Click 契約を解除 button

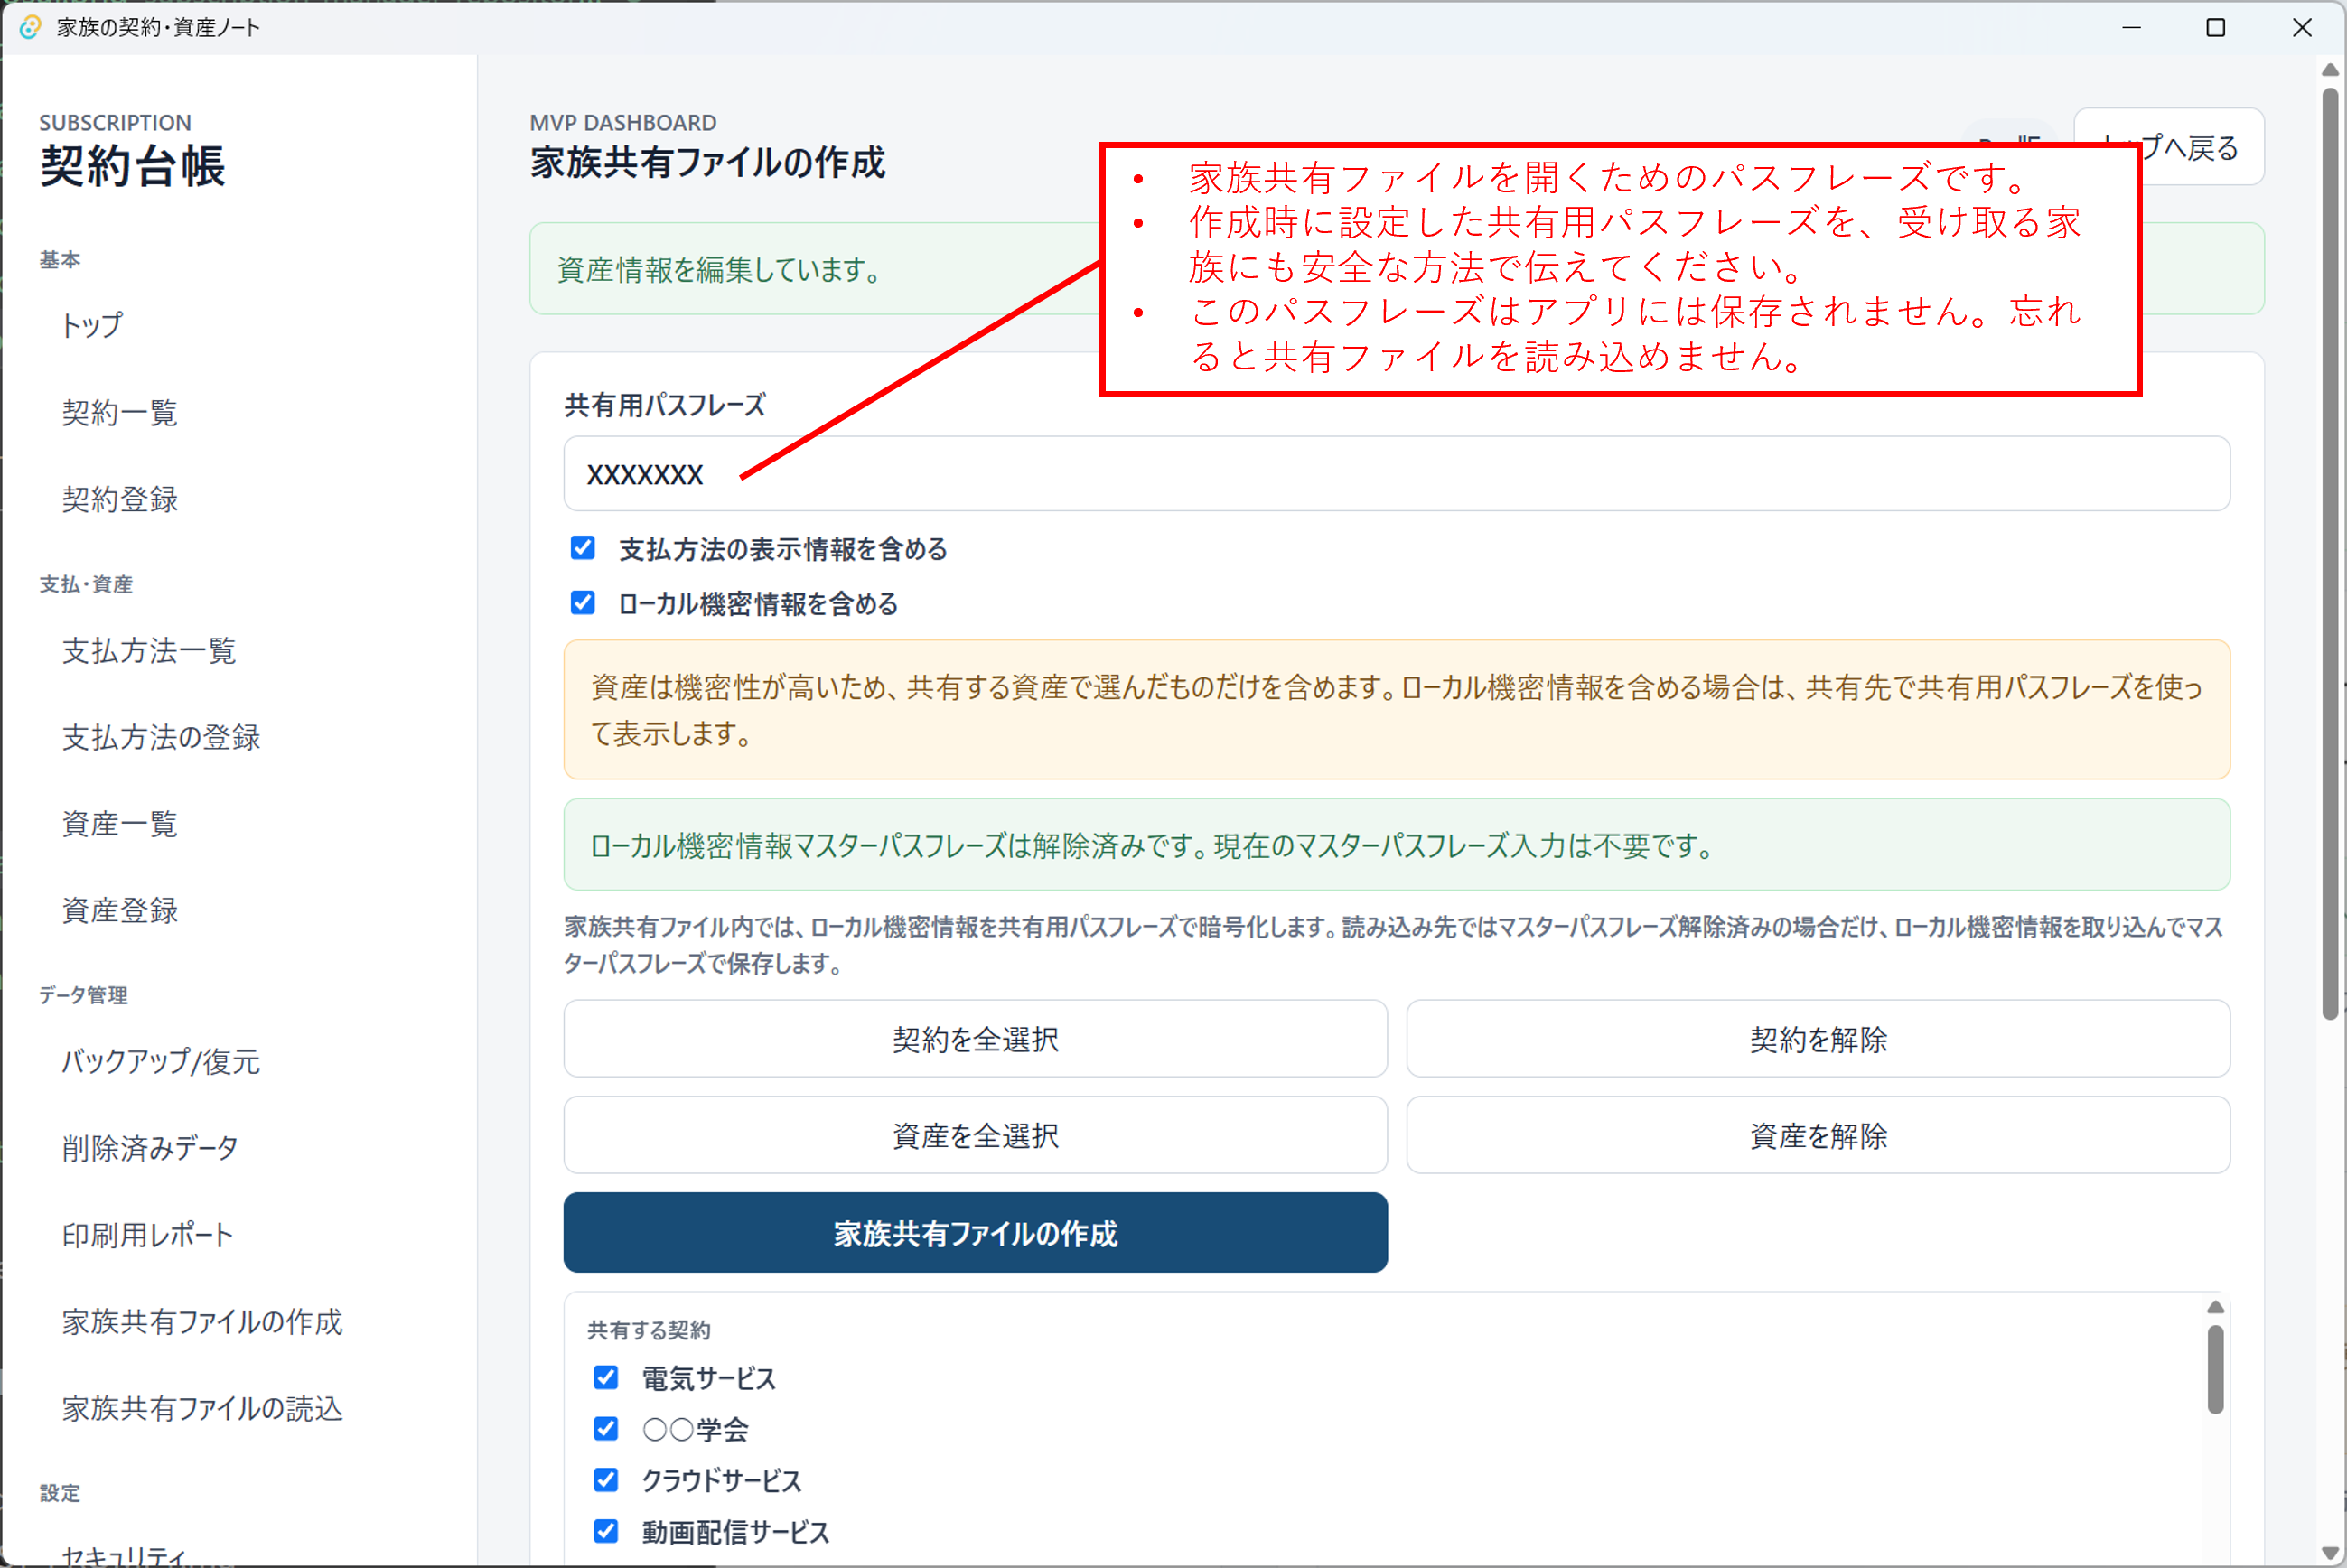pos(1818,1039)
